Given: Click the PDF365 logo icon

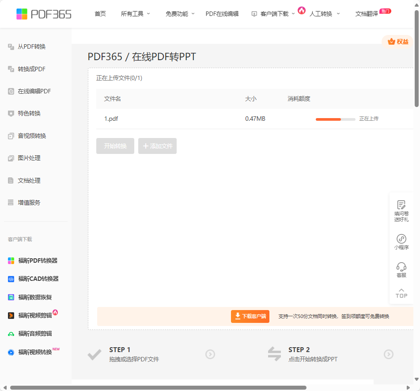Looking at the screenshot, I should tap(22, 14).
